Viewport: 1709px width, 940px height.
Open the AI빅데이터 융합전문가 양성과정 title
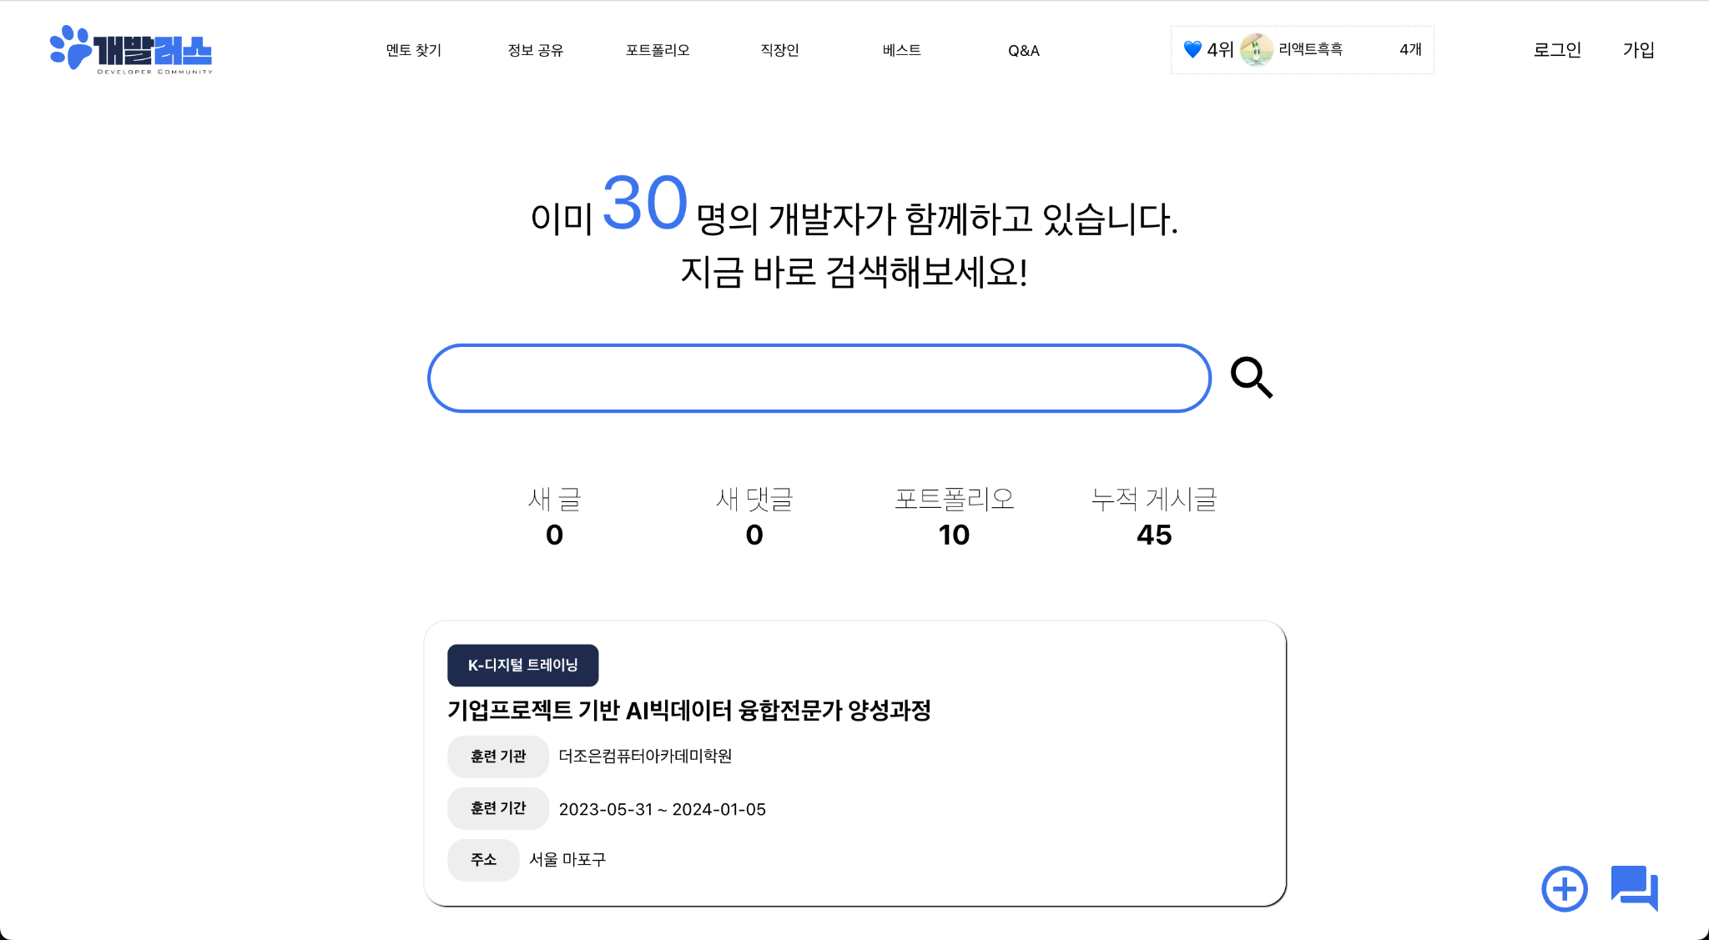pos(688,710)
